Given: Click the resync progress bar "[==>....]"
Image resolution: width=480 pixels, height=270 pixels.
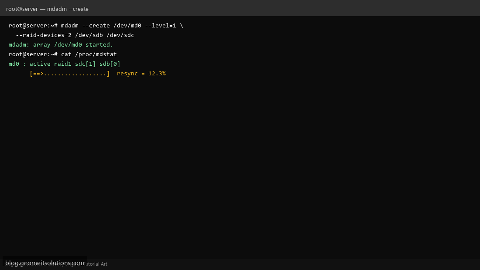Looking at the screenshot, I should click(x=69, y=73).
